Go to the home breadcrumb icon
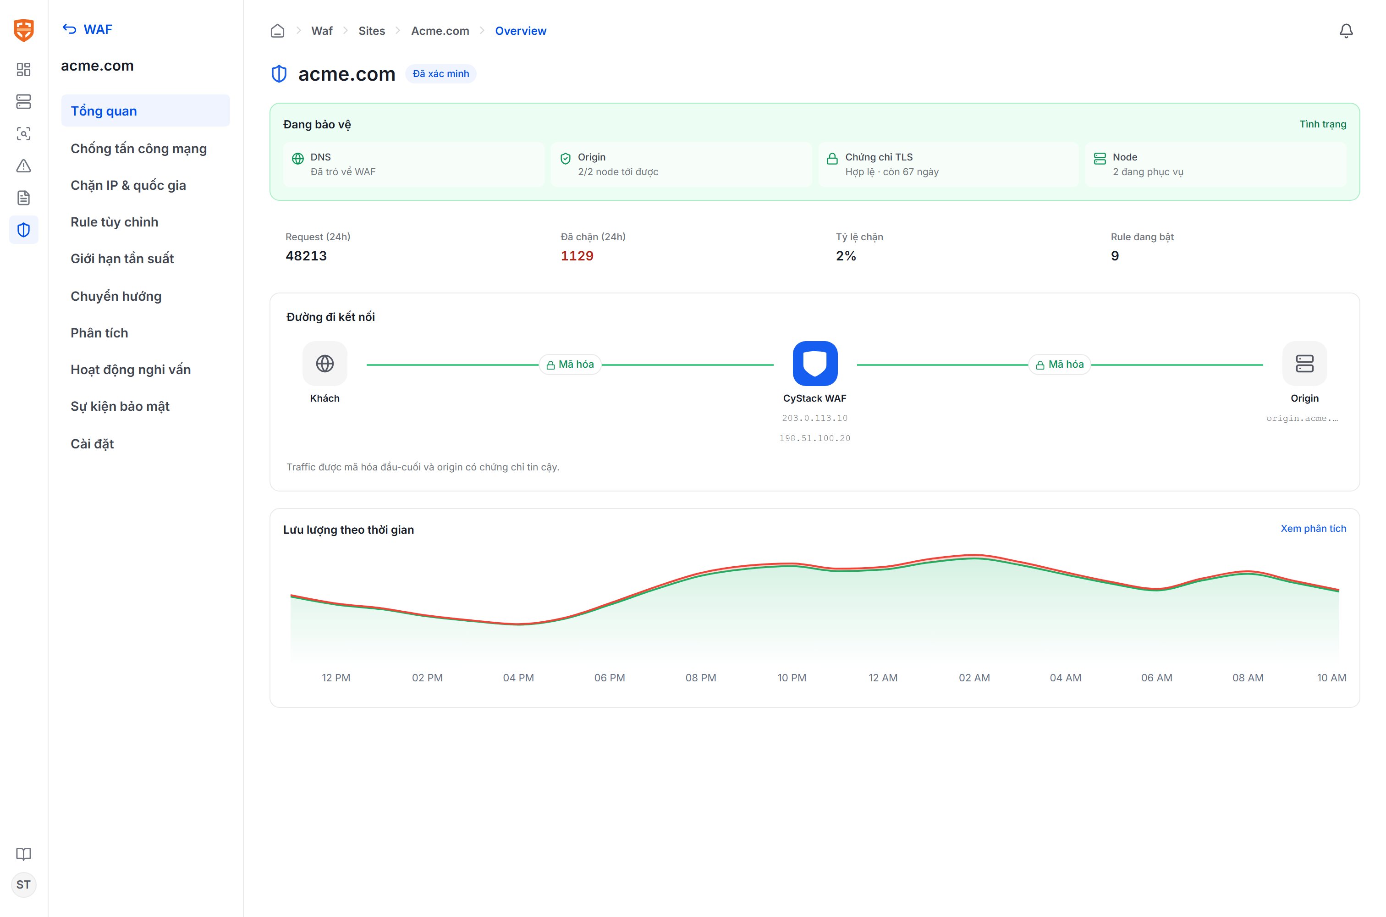The width and height of the screenshot is (1386, 917). point(277,31)
